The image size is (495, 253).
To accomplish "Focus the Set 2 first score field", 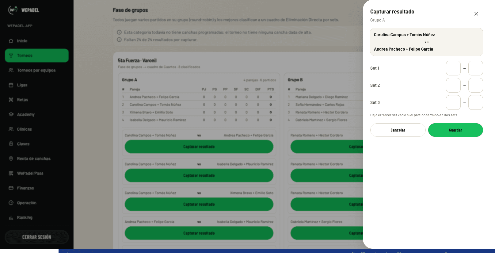I will 453,85.
